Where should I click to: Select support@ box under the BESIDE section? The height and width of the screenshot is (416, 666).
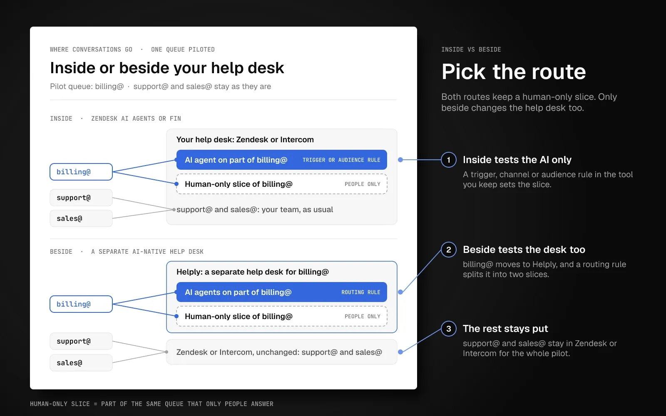pos(81,341)
